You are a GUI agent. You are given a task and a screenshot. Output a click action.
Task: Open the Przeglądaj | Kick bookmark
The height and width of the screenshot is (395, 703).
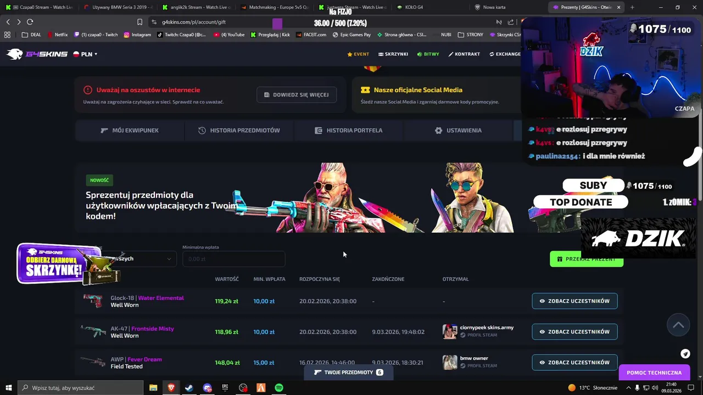pyautogui.click(x=270, y=35)
